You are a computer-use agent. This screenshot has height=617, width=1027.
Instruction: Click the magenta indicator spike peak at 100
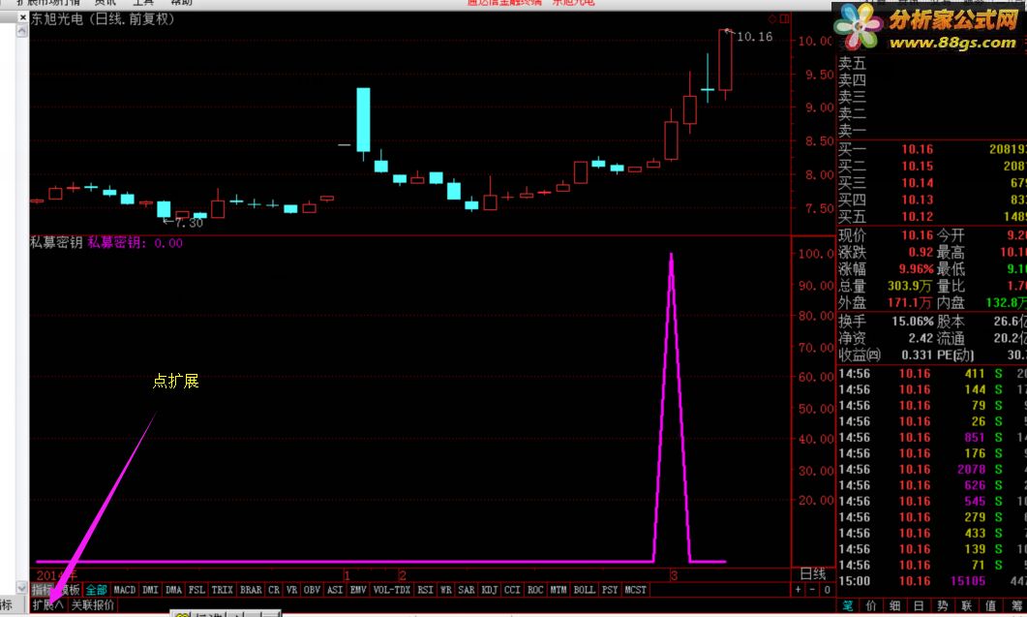[x=671, y=256]
